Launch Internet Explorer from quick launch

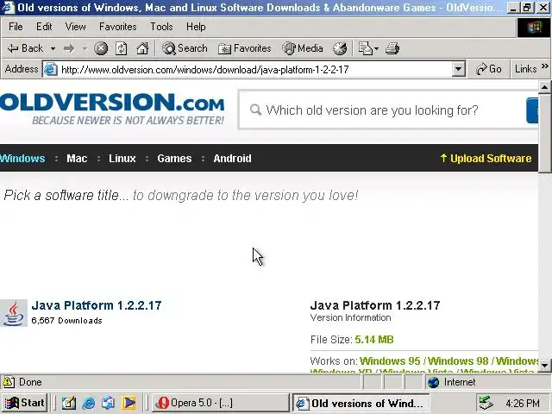coord(89,403)
